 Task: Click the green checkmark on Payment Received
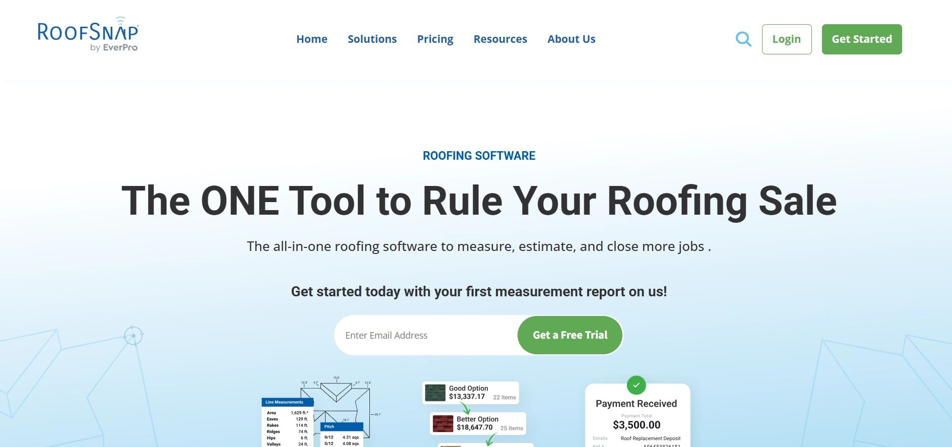pyautogui.click(x=637, y=385)
